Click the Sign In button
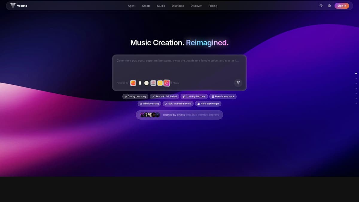Viewport: 359px width, 202px height. (341, 6)
